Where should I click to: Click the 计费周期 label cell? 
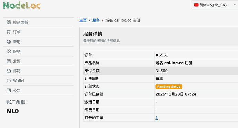119,79
